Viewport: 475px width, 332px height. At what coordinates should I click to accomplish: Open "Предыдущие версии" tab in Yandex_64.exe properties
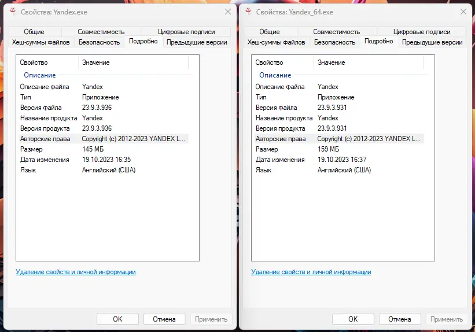(432, 42)
